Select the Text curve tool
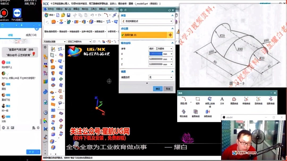Viewport: 287px width, 161px height. (x=222, y=99)
